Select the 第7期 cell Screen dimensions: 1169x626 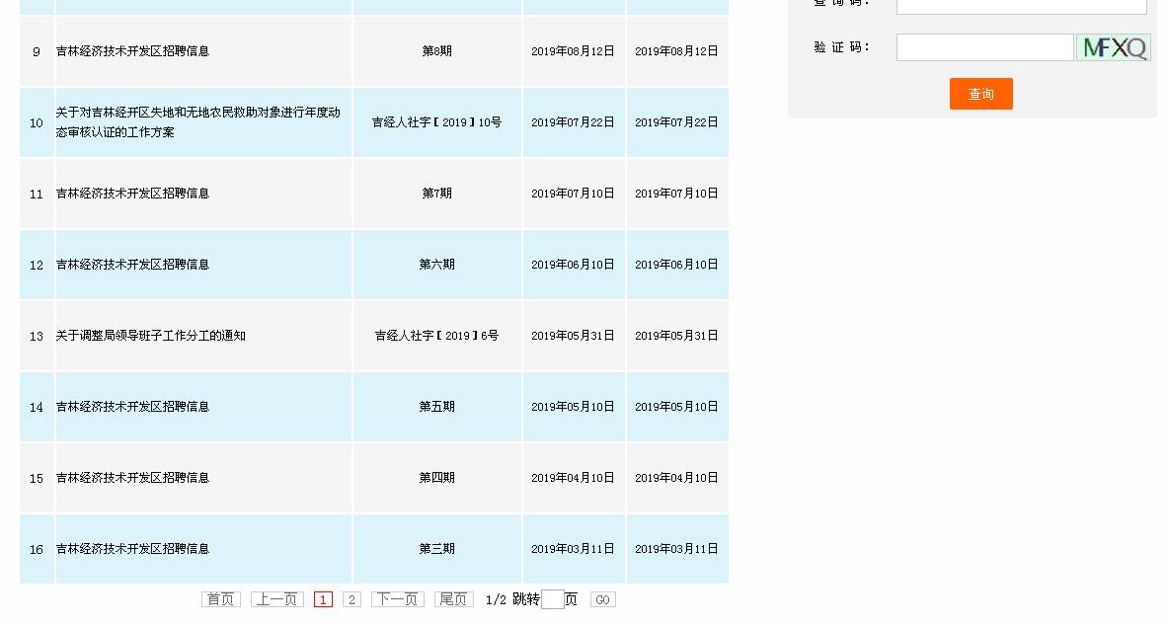[436, 194]
